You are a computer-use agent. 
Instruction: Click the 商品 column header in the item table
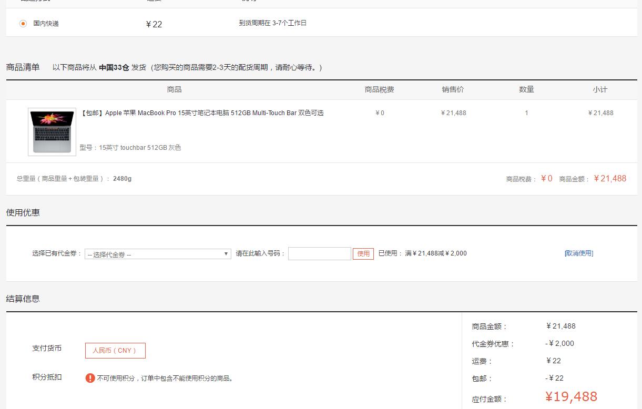click(174, 89)
